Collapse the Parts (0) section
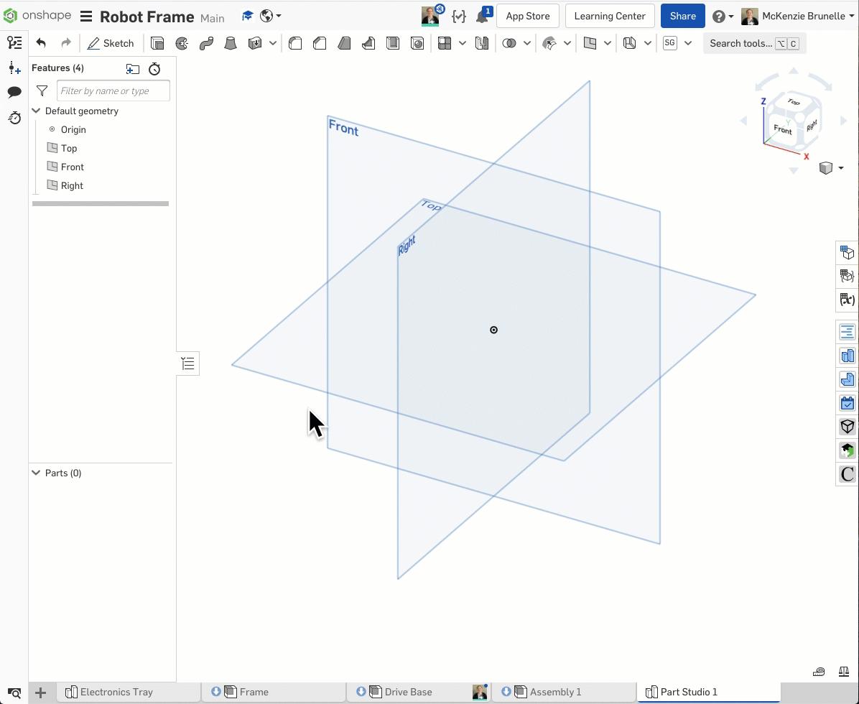Image resolution: width=859 pixels, height=704 pixels. click(36, 473)
